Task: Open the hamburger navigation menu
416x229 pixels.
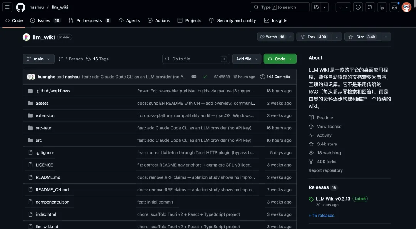Action: click(7, 7)
